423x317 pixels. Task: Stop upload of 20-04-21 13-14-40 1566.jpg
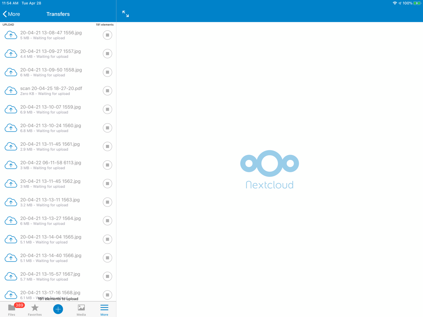[107, 258]
